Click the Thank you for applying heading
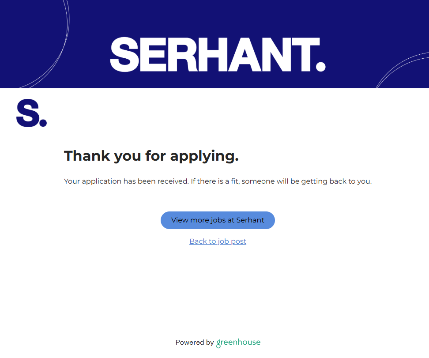The width and height of the screenshot is (429, 358). coord(151,156)
